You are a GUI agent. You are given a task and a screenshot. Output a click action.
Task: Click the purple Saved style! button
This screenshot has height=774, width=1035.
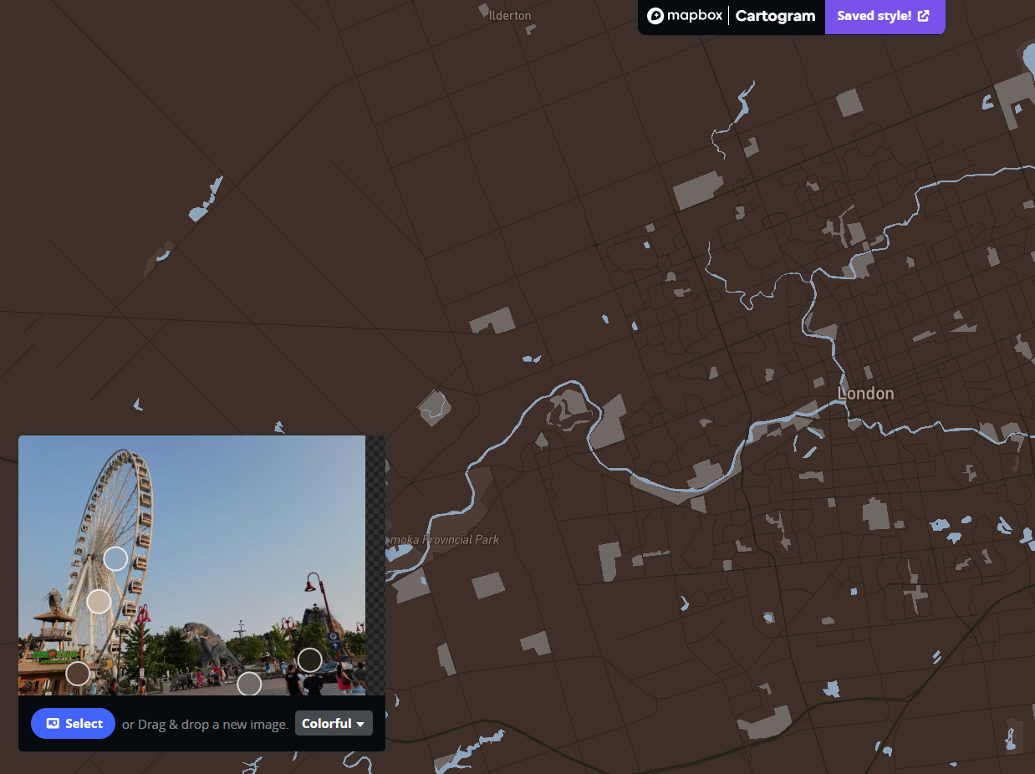pyautogui.click(x=885, y=16)
